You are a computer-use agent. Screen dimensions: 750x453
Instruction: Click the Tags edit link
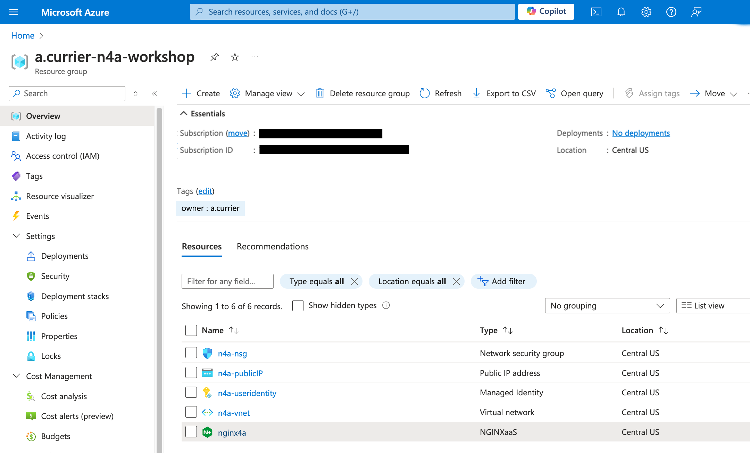click(205, 191)
